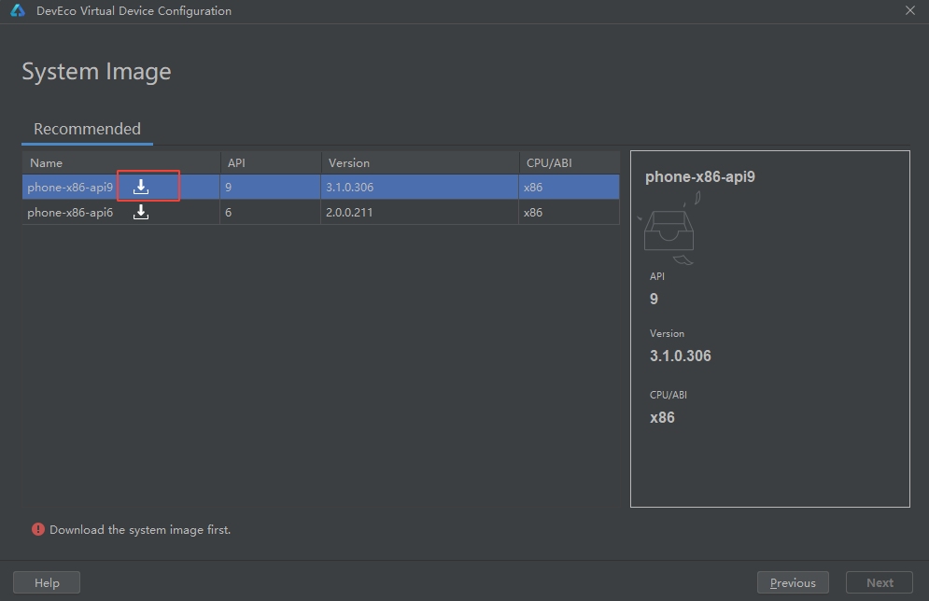929x601 pixels.
Task: Click the Version column header
Action: point(347,162)
